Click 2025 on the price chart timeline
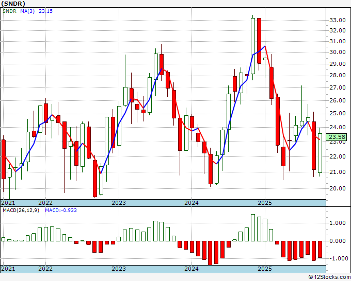The image size is (351, 281). 265,203
